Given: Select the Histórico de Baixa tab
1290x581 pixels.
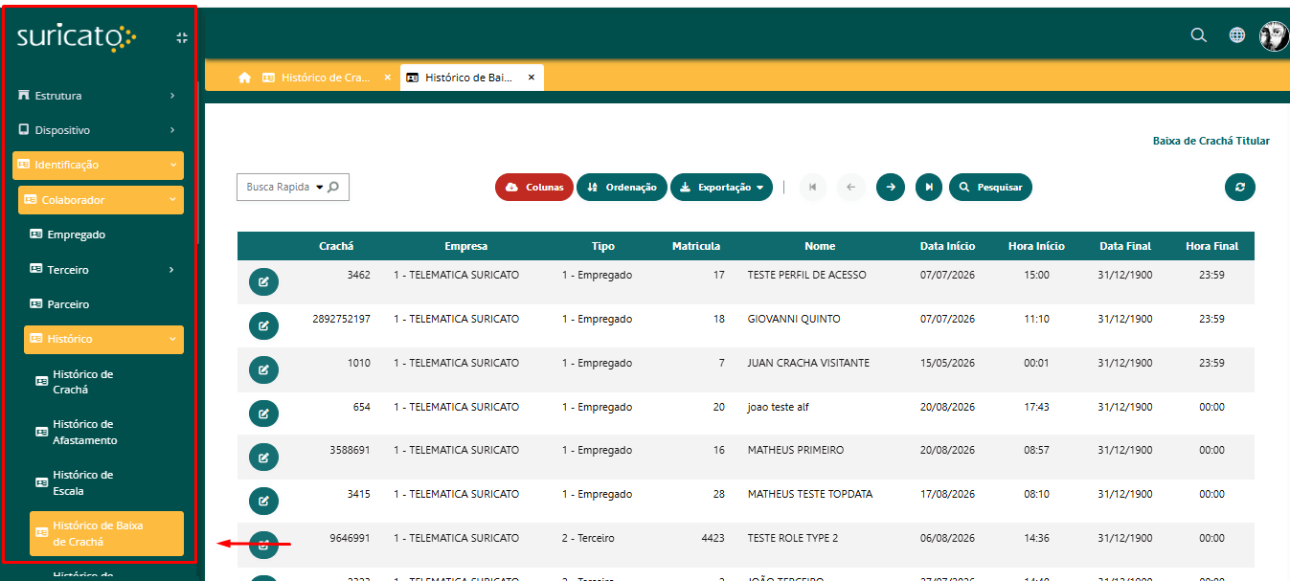Looking at the screenshot, I should pos(467,78).
